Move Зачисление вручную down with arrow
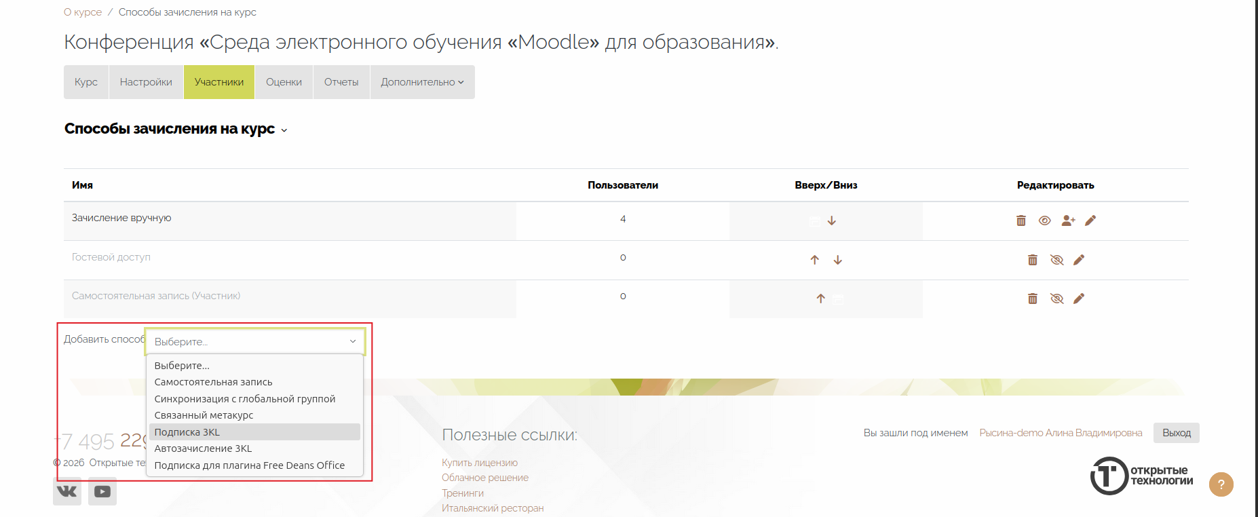 (832, 221)
